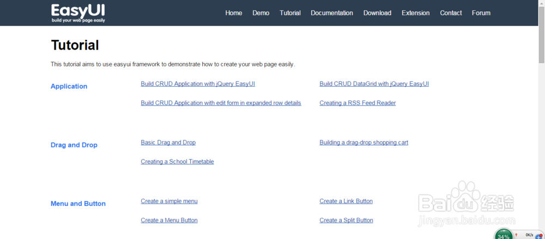Click the vertical scrollbar thumb
Image resolution: width=545 pixels, height=239 pixels.
pyautogui.click(x=542, y=35)
